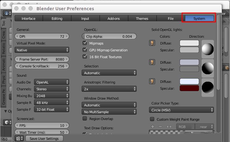
Task: Click Save User Settings button
Action: (44, 139)
